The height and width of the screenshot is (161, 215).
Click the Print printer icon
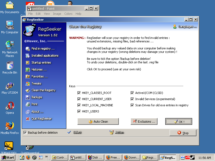tap(27, 104)
